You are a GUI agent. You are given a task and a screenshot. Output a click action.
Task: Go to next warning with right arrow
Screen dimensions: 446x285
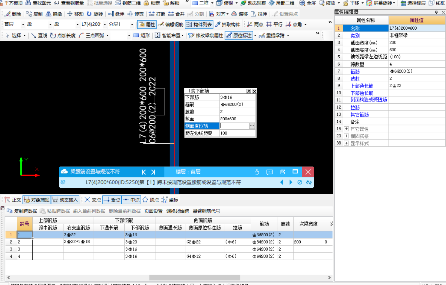coord(291,182)
